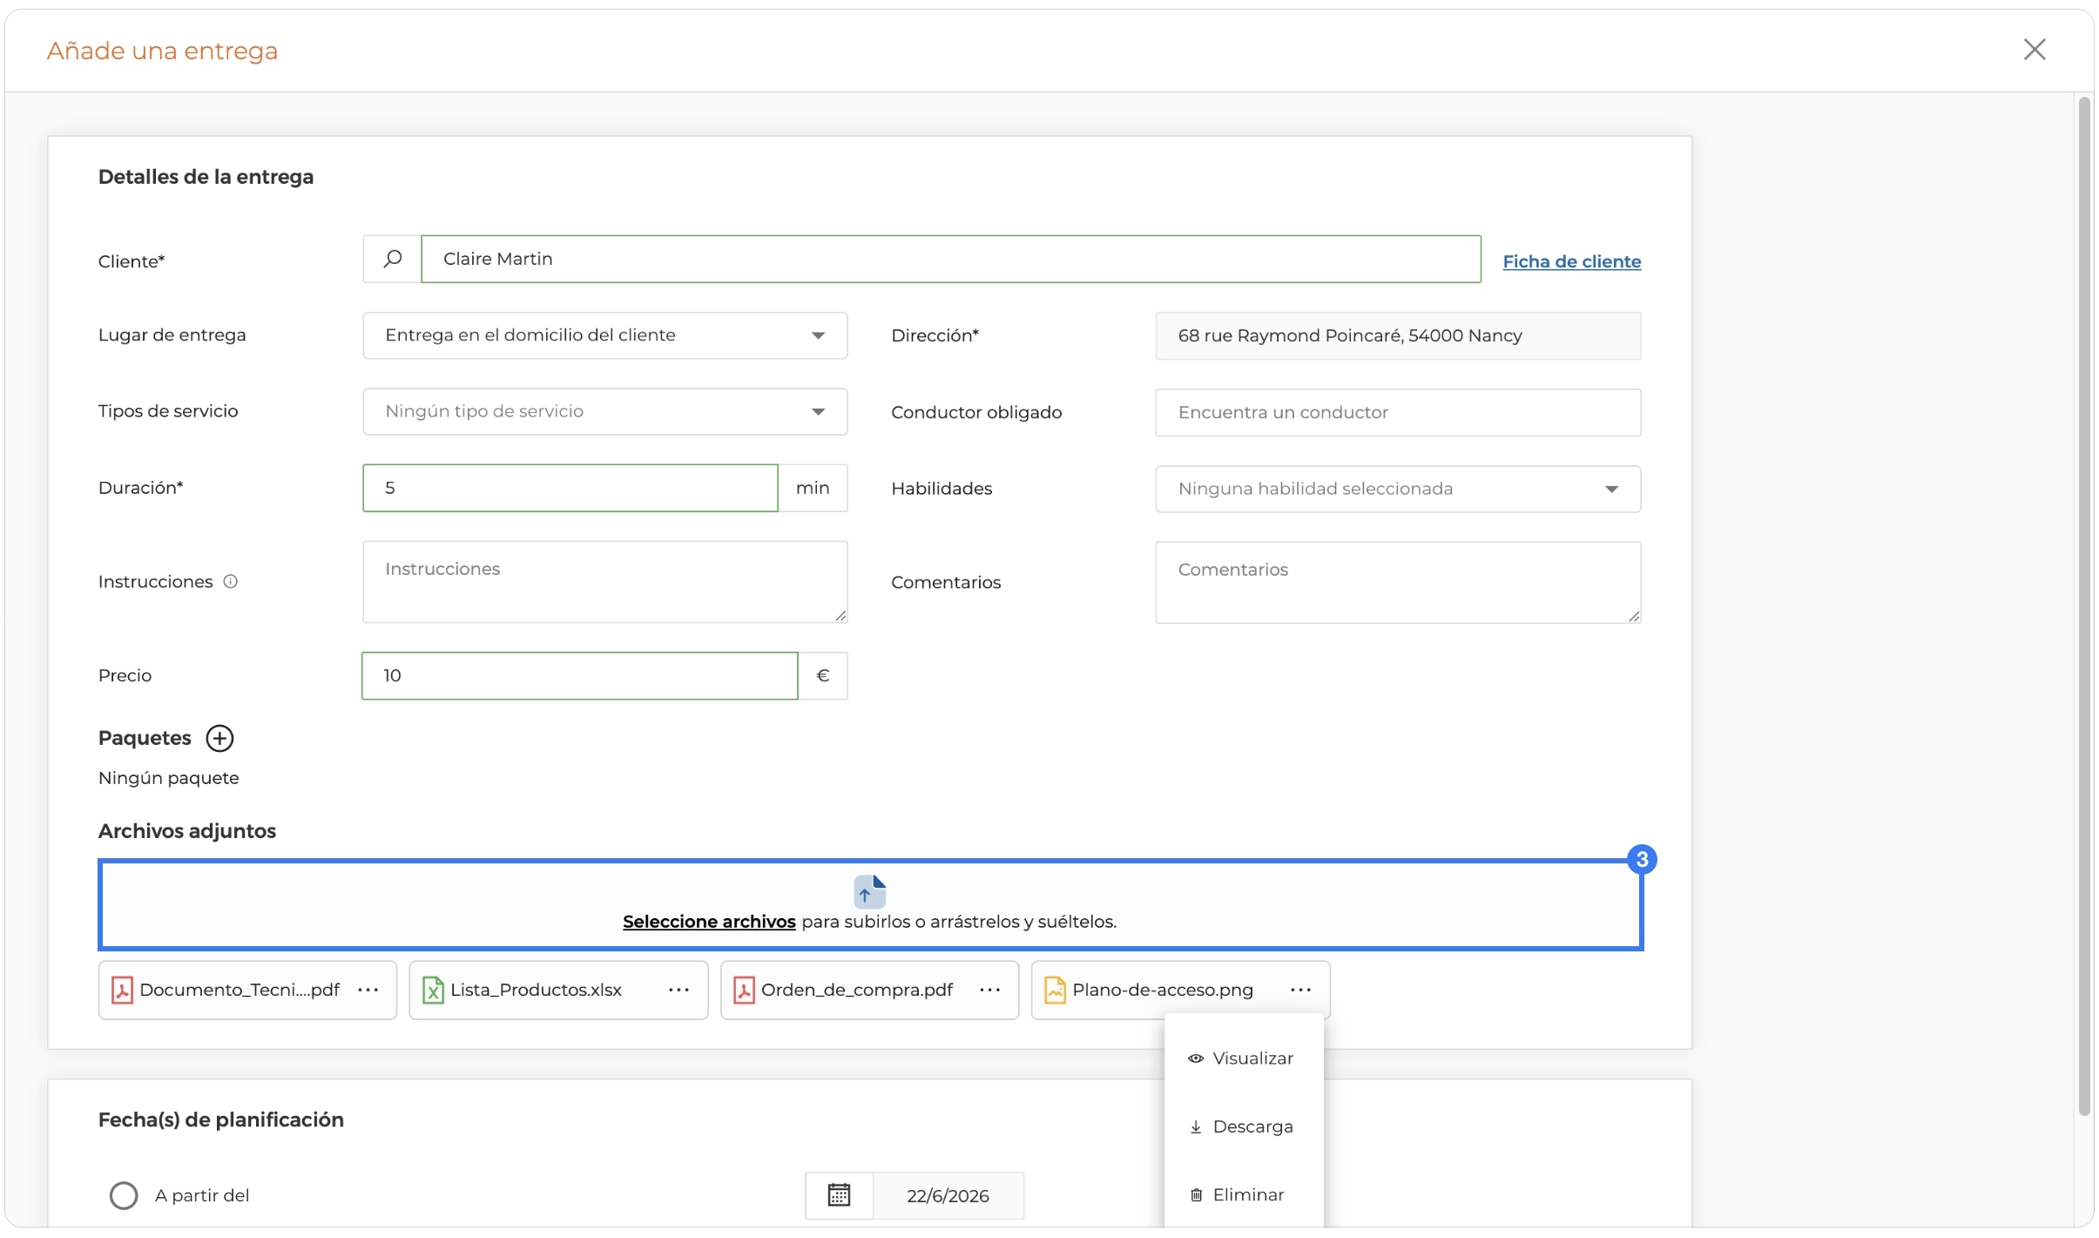The image size is (2099, 1238).
Task: Focus the Instrucciones text area
Action: pos(605,582)
